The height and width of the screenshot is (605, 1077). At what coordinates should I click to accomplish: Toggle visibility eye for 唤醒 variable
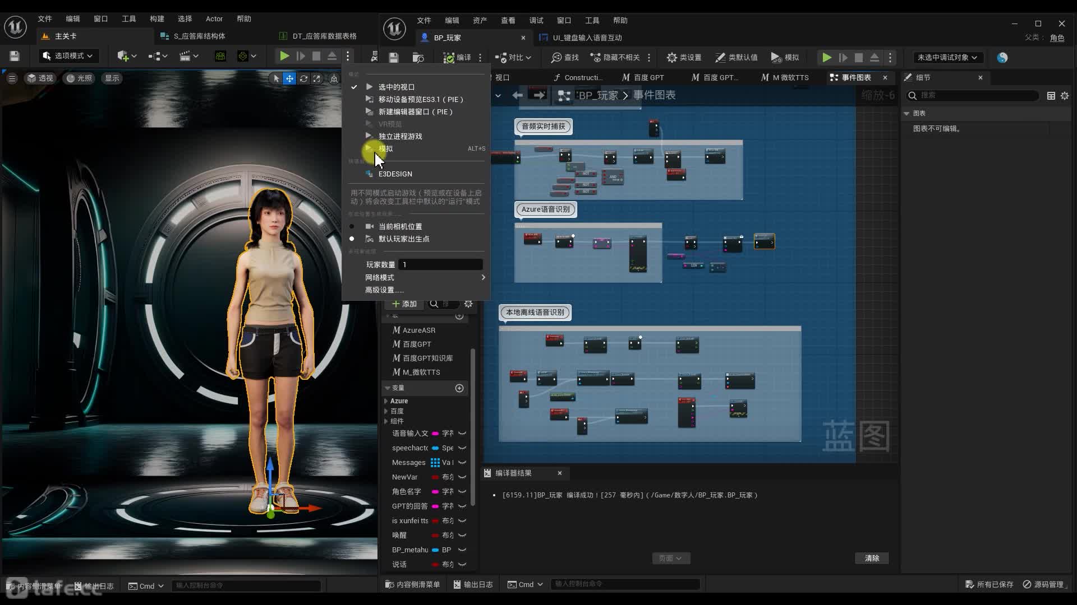point(462,536)
